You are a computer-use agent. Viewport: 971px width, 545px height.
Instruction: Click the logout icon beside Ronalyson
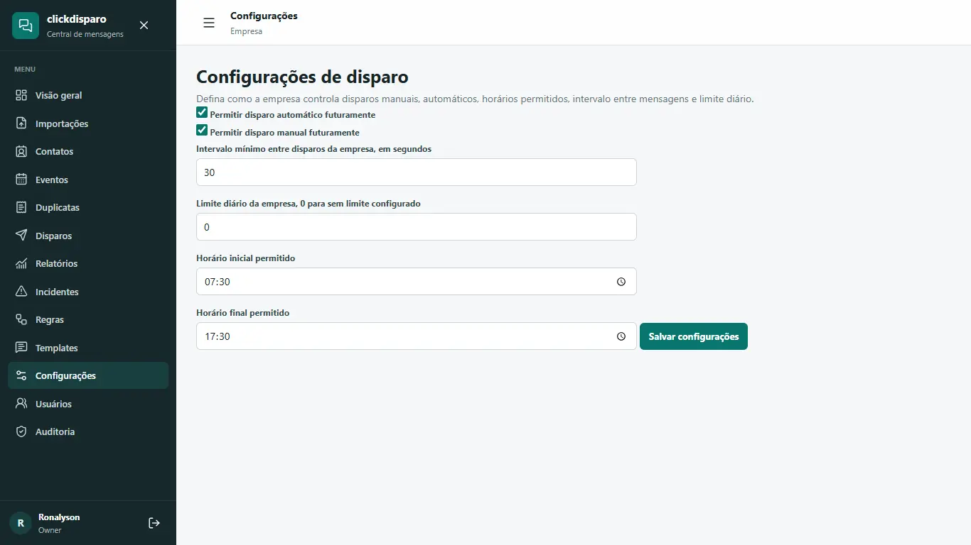(154, 523)
